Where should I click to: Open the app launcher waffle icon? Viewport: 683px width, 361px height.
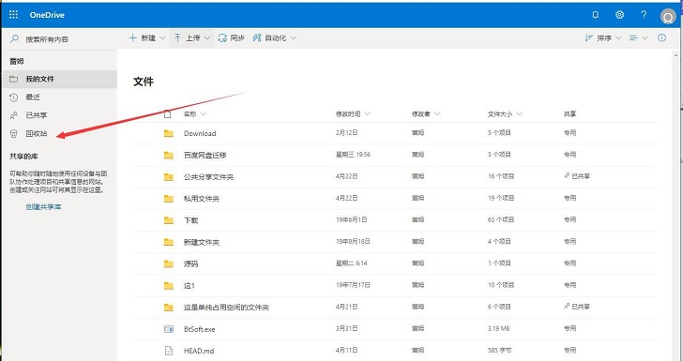(13, 15)
